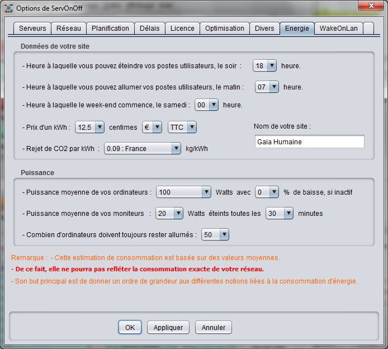Expand the average computer power dropdown
Viewport: 388px width, 349px height.
pos(183,192)
